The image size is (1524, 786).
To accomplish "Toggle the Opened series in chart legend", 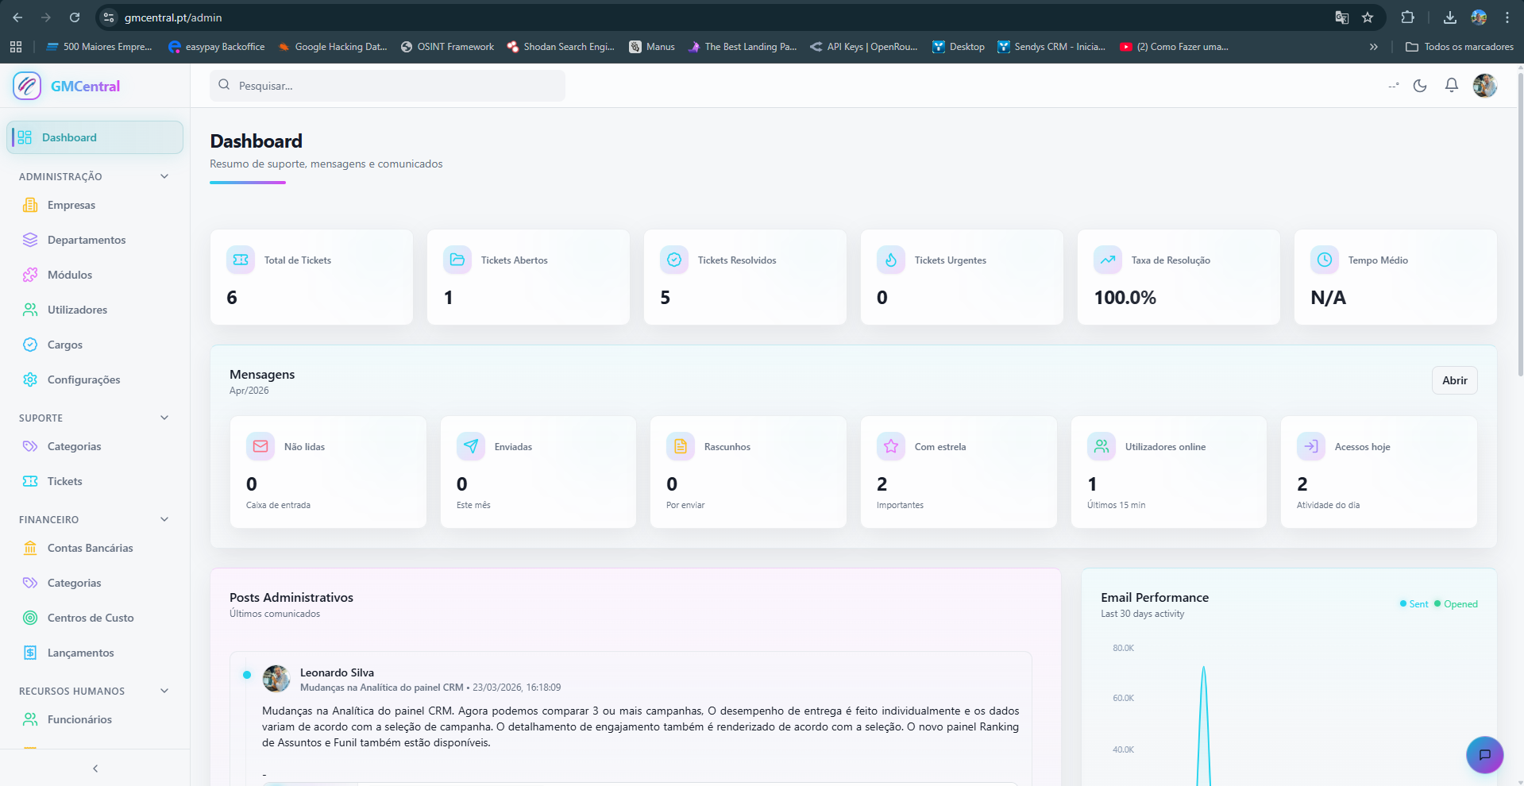I will click(1456, 604).
